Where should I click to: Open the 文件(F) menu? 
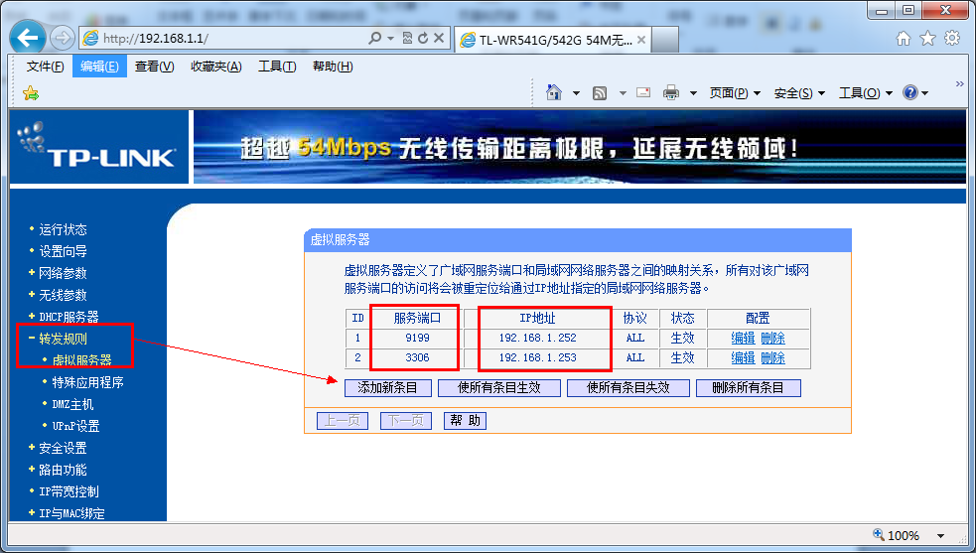tap(45, 67)
